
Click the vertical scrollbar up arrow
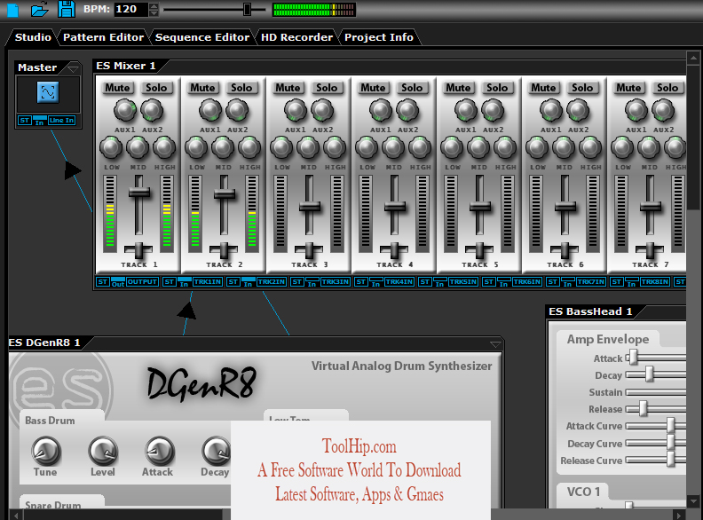693,58
